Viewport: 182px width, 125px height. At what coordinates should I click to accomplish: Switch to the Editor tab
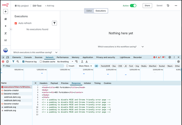point(89,11)
